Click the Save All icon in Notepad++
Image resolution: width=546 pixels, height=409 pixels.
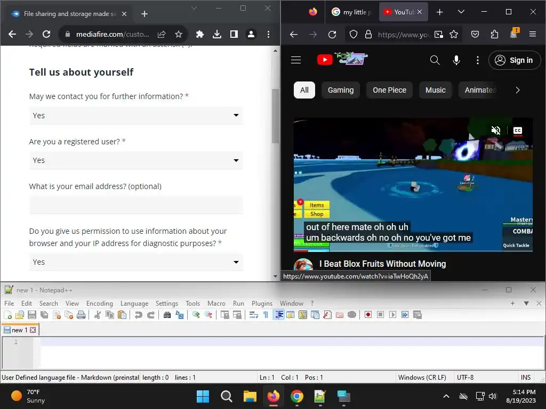pyautogui.click(x=44, y=315)
